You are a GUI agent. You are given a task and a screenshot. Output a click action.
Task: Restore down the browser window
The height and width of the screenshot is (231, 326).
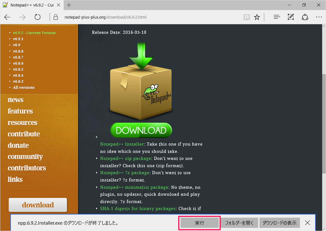tap(304, 5)
